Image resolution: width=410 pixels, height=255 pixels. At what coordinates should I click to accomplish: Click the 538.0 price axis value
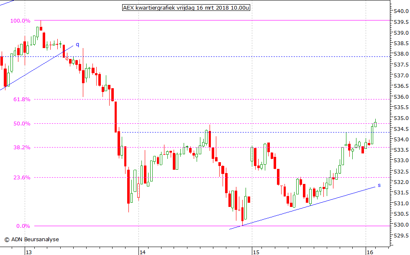tap(401, 54)
